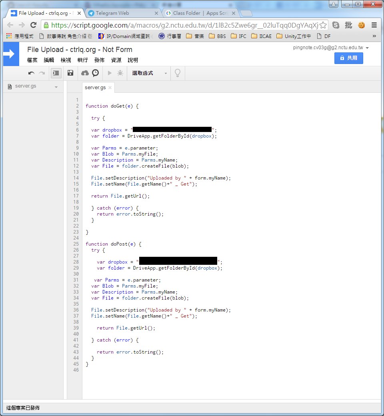Open the IFC bookmark folder
384x416 pixels.
pos(238,36)
